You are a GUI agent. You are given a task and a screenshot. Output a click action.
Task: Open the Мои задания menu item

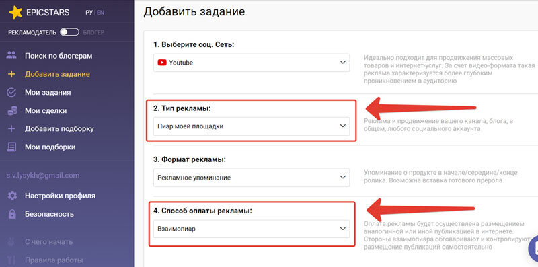click(48, 92)
